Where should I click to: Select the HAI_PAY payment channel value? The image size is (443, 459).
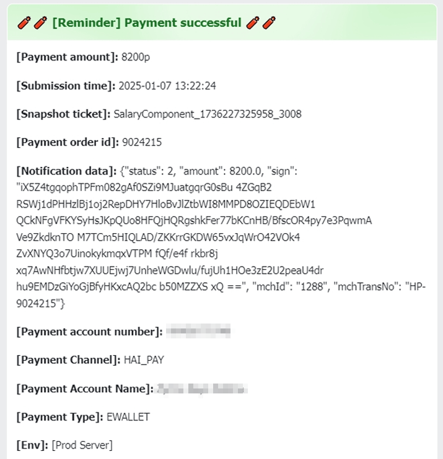click(144, 360)
